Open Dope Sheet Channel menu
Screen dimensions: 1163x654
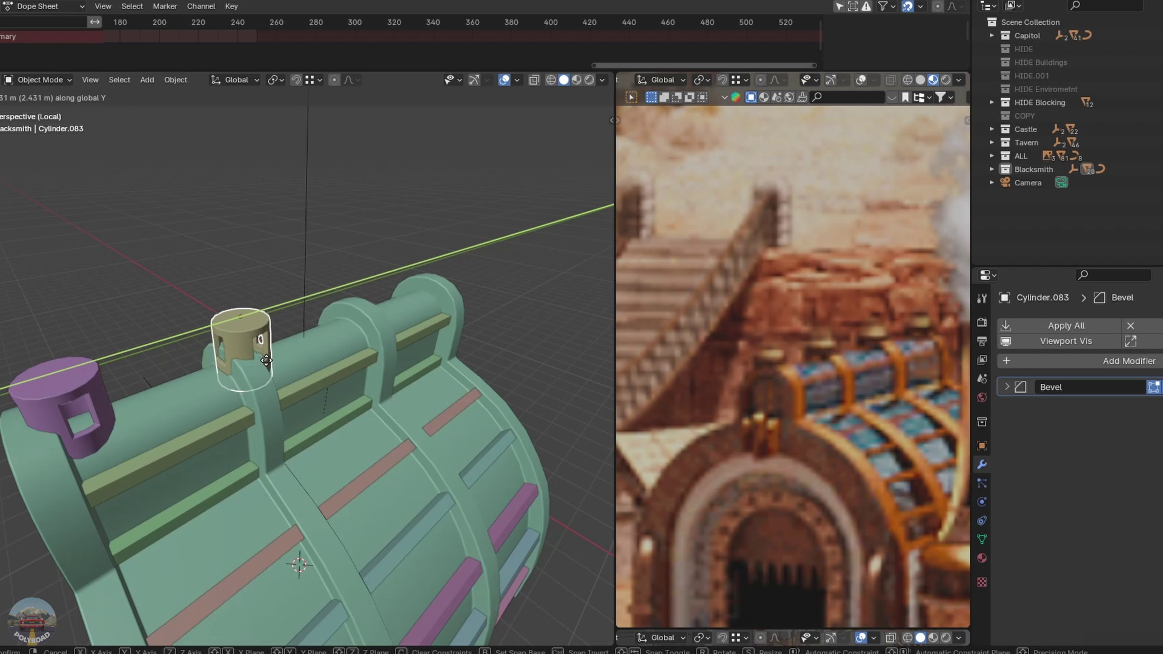tap(201, 6)
